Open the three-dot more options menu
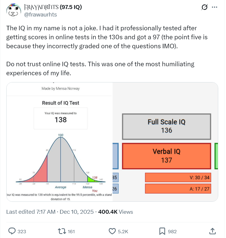Image resolution: width=226 pixels, height=238 pixels. point(214,7)
